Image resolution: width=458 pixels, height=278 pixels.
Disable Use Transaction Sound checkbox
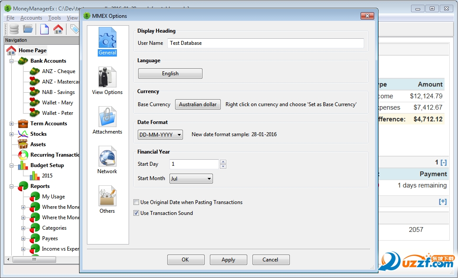[136, 213]
